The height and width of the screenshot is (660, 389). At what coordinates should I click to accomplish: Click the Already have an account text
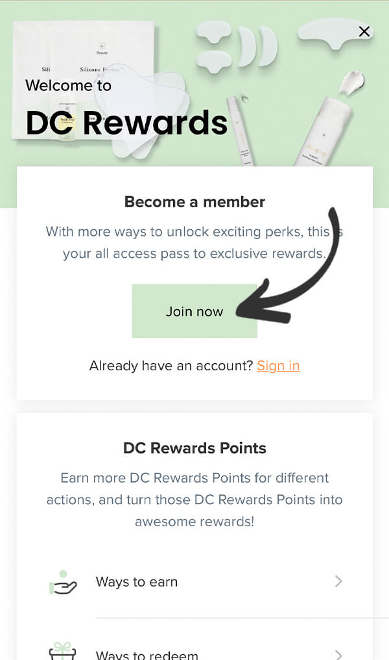pos(171,366)
